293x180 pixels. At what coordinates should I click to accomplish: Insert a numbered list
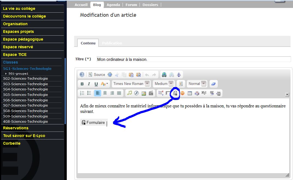click(82, 93)
